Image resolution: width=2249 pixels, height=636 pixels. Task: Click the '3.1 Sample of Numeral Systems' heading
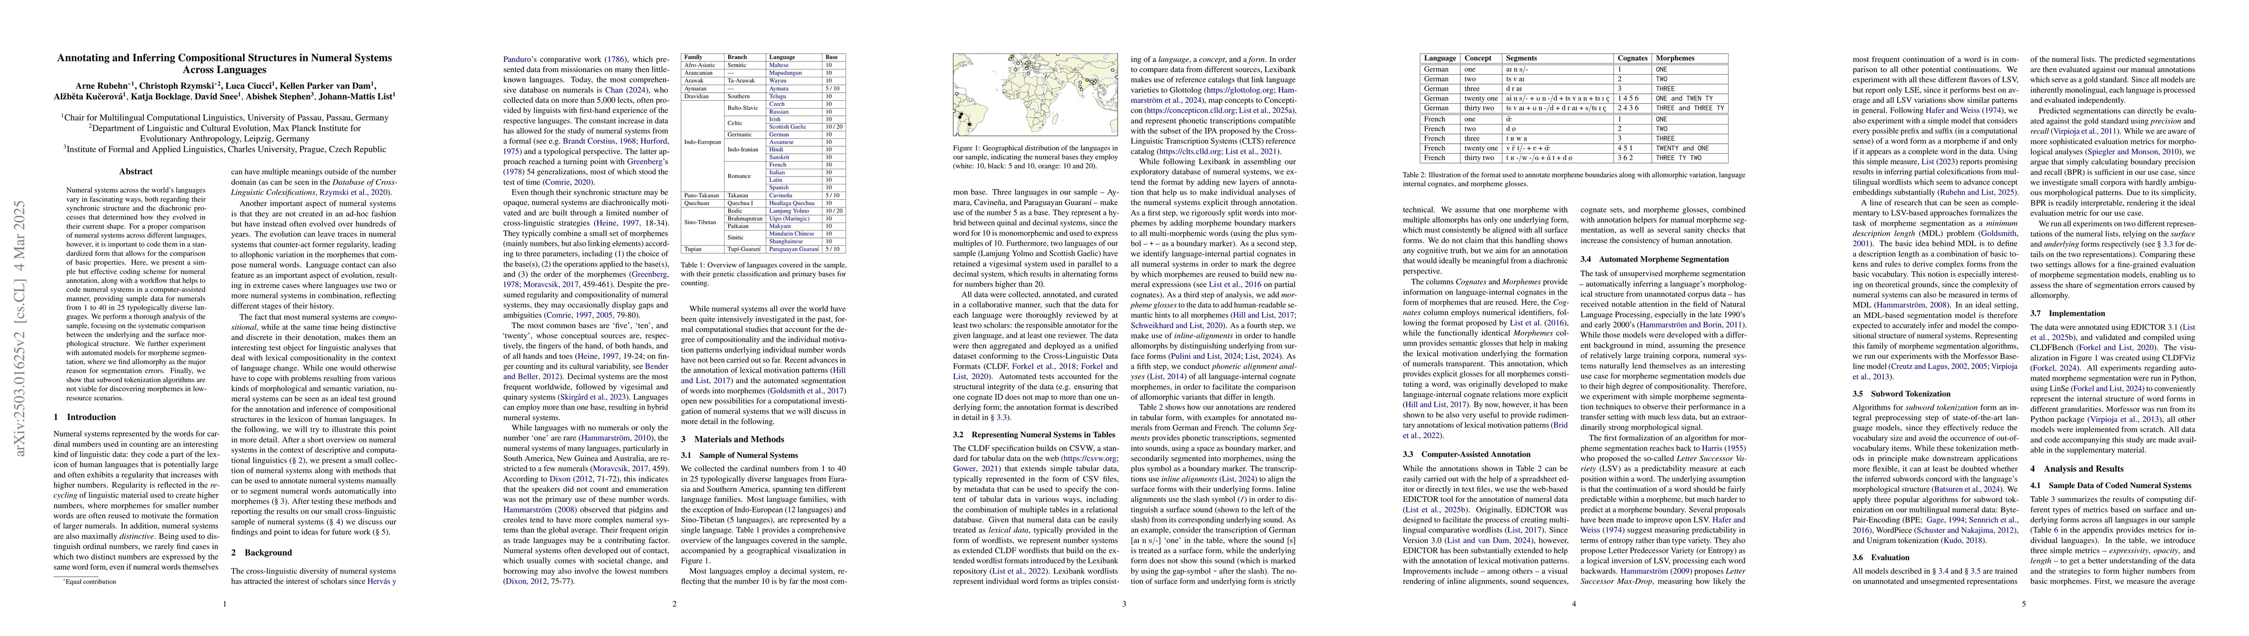pos(739,456)
